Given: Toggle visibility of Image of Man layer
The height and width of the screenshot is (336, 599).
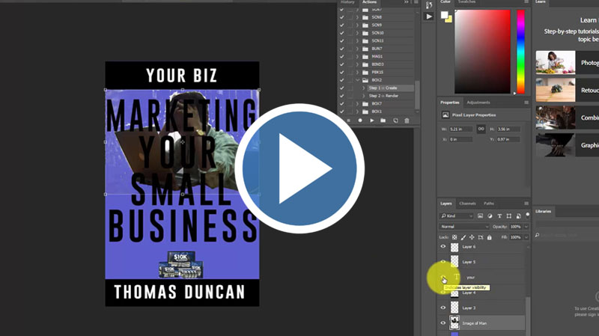Looking at the screenshot, I should tap(443, 323).
